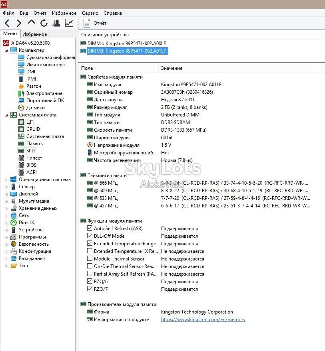Click the DirectX Xbox icon
The image size is (325, 351).
14,223
